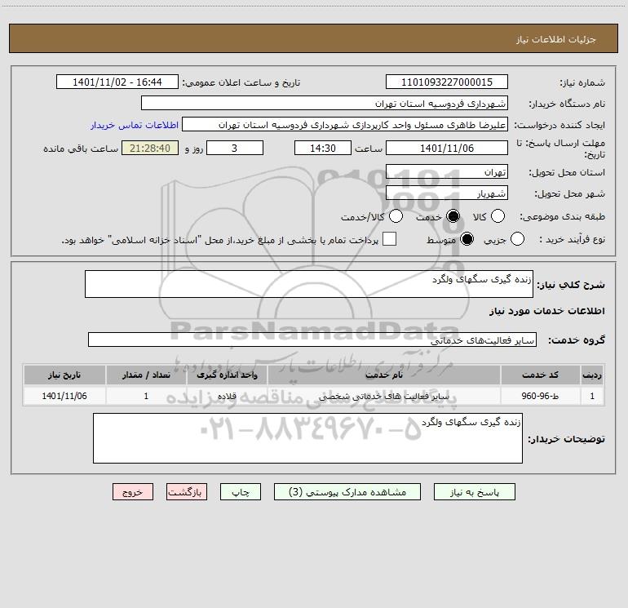Screen dimensions: 628x608
Task: Select the متوسط purchase type radio
Action: coord(467,239)
